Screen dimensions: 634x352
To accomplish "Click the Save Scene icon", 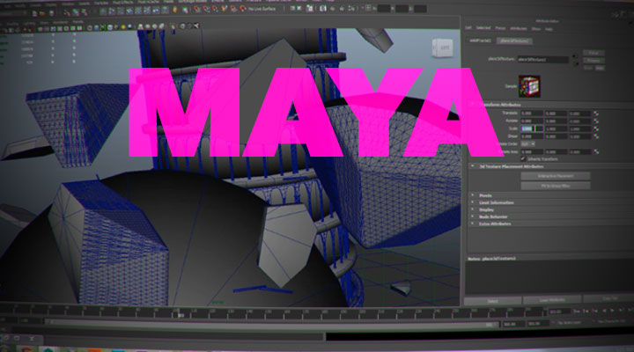I will [x=51, y=13].
